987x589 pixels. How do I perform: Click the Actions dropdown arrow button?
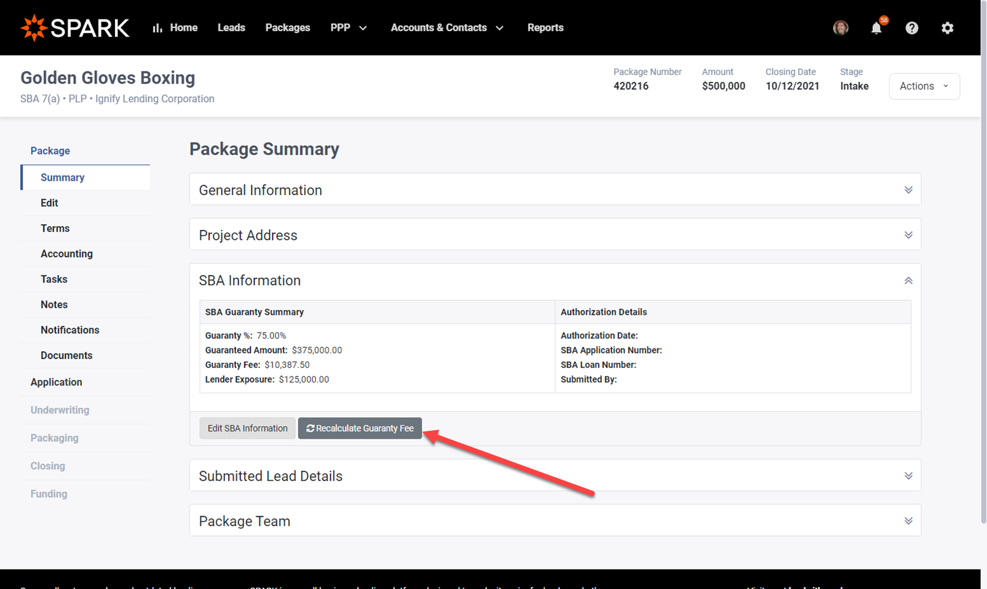(x=949, y=85)
